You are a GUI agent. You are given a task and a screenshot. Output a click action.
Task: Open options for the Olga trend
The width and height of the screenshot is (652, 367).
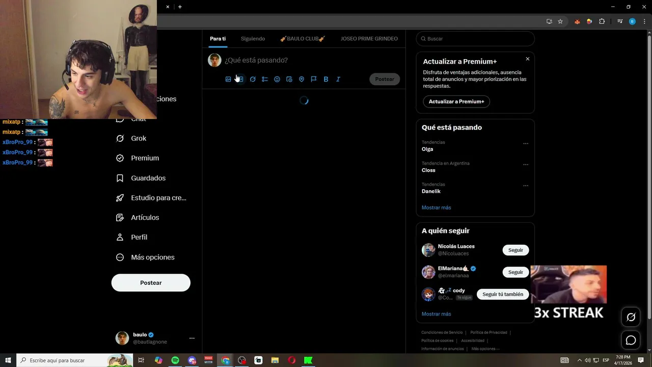[x=526, y=144]
